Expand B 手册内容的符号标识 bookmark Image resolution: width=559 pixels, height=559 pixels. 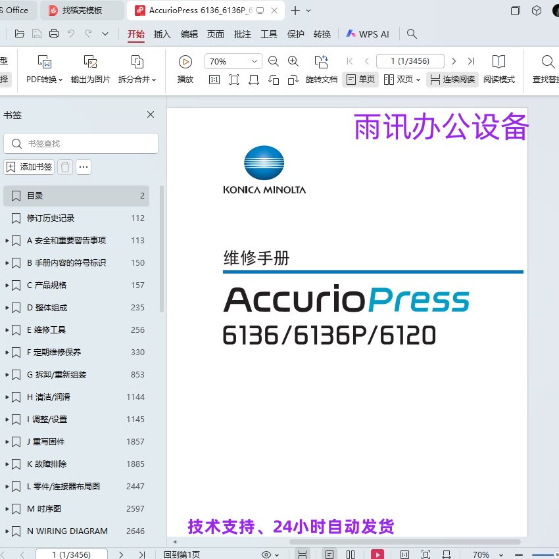point(7,263)
